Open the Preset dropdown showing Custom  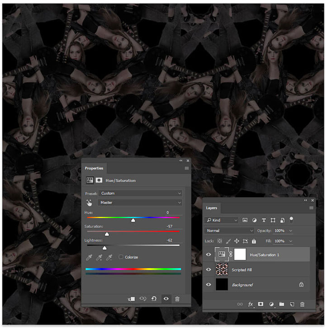pos(141,194)
